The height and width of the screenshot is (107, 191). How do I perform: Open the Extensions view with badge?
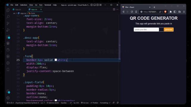pos(8,37)
